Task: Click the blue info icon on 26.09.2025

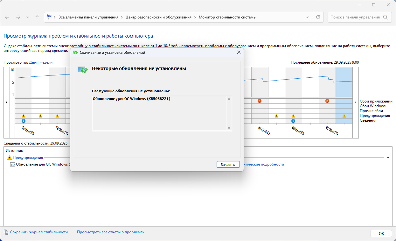Action: [293, 121]
